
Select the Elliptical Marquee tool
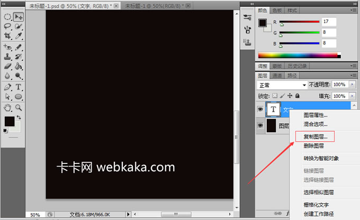(7, 17)
